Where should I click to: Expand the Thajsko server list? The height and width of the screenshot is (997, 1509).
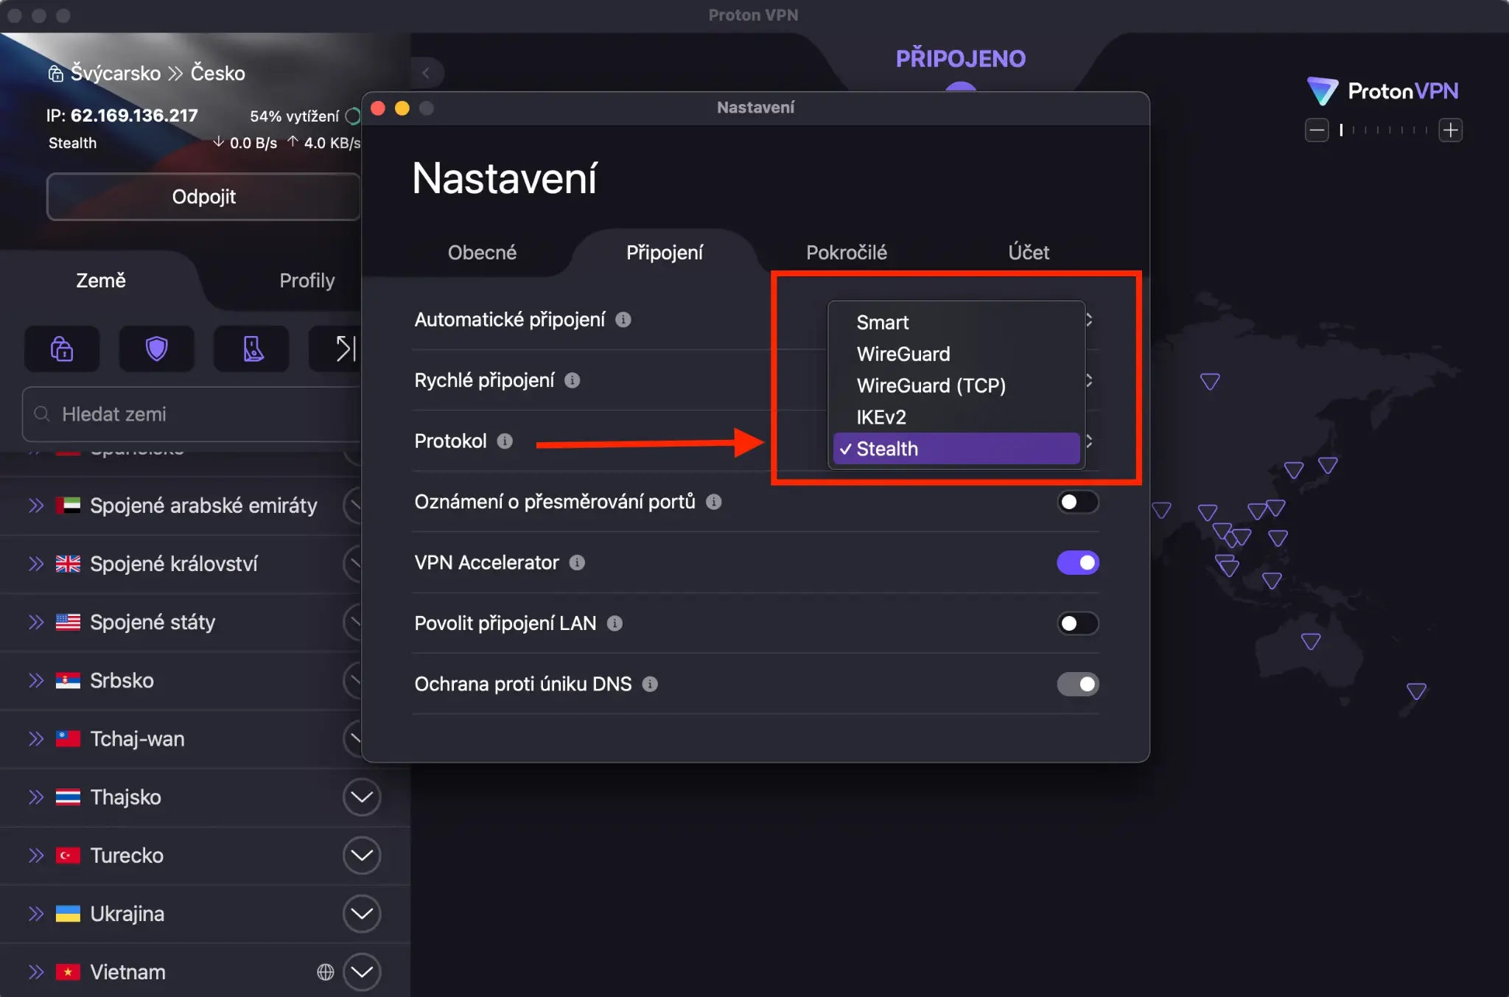coord(362,797)
